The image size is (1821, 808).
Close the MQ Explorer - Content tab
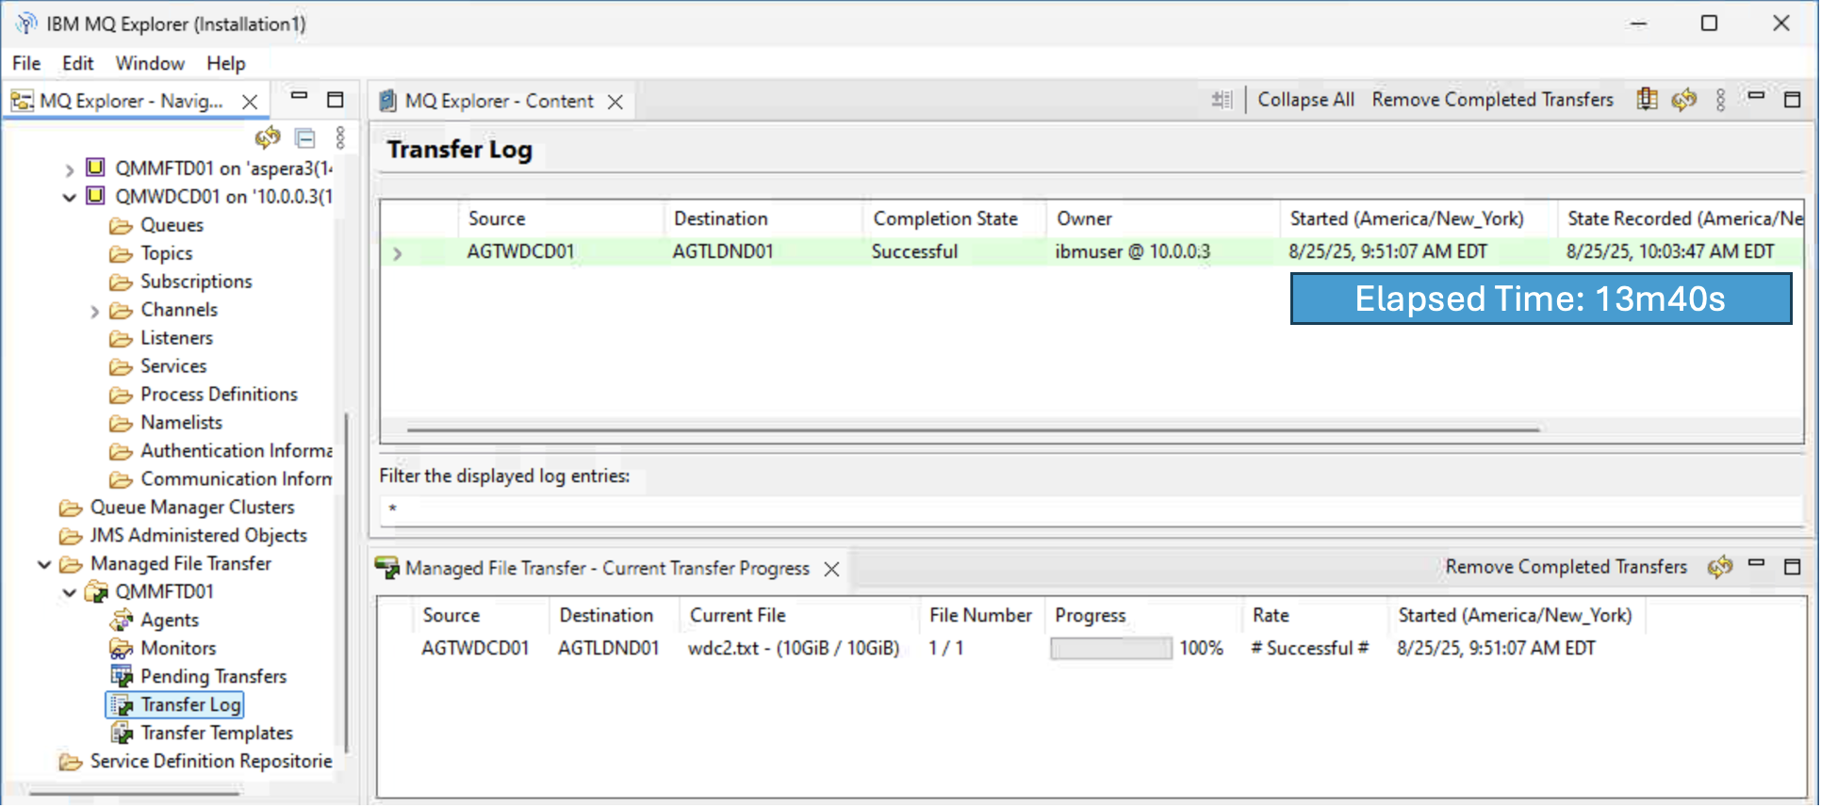615,102
